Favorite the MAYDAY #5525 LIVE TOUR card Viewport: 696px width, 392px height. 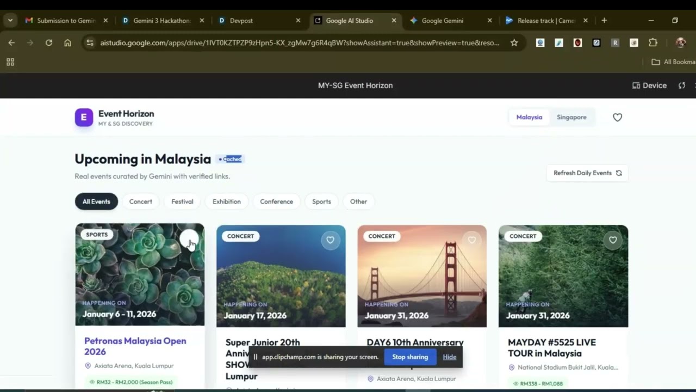click(613, 240)
